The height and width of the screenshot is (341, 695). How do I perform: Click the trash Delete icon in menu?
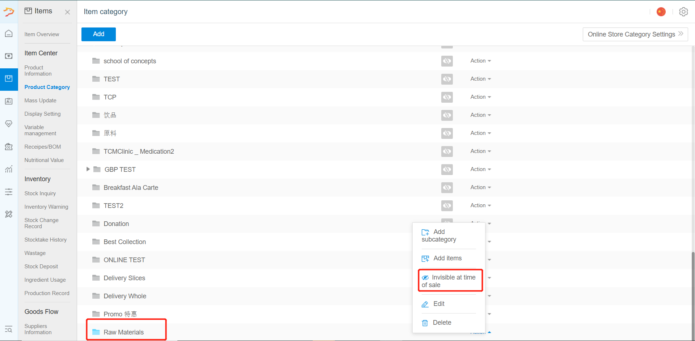tap(425, 323)
